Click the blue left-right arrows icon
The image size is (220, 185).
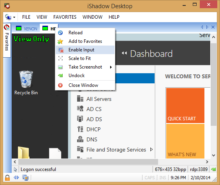click(x=16, y=178)
